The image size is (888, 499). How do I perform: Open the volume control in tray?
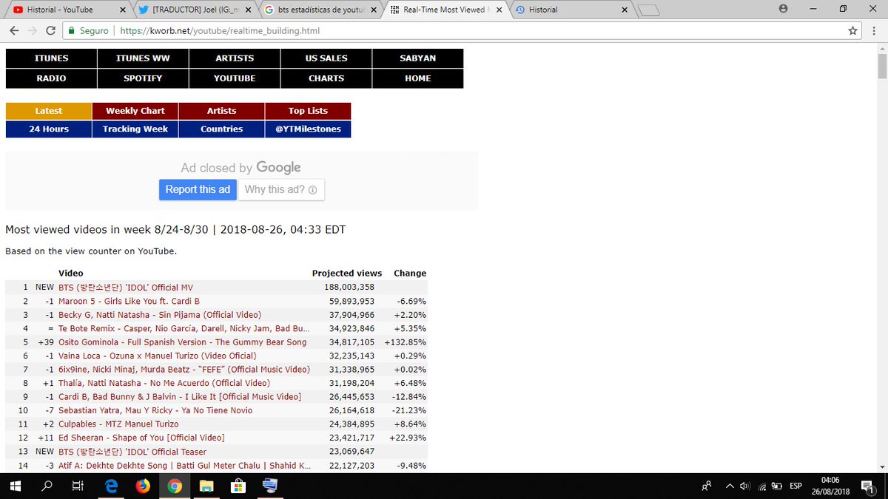pos(745,486)
